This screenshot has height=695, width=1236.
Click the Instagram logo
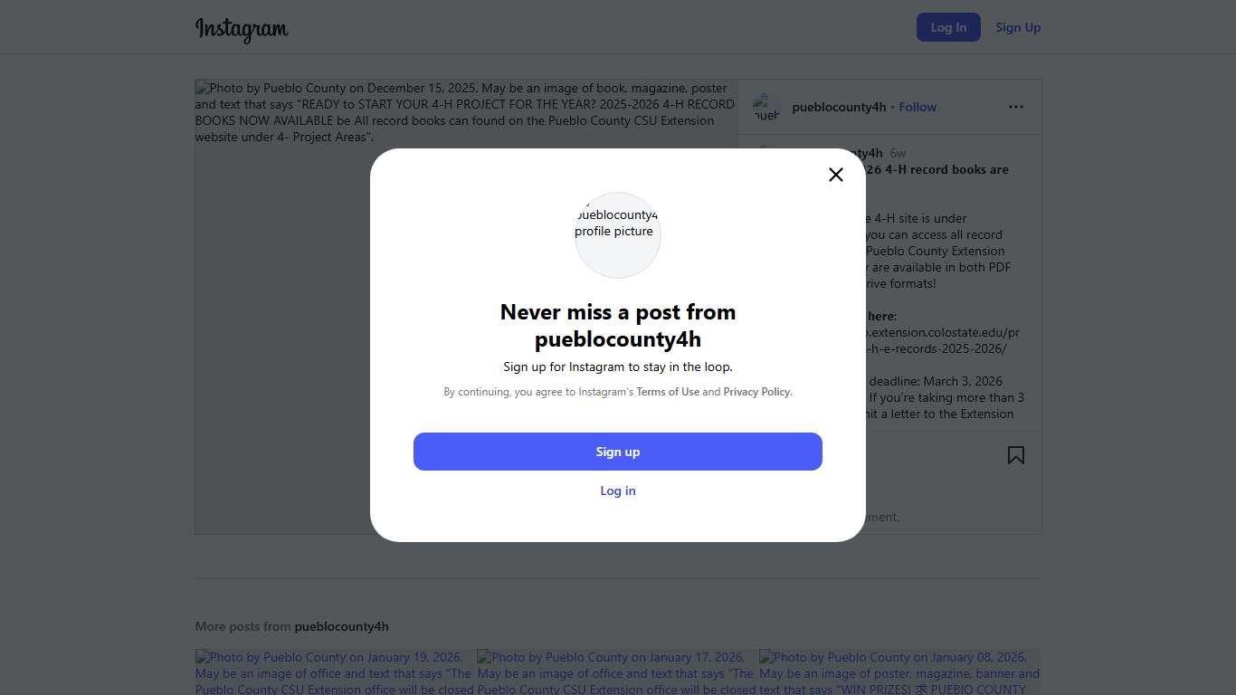click(242, 29)
